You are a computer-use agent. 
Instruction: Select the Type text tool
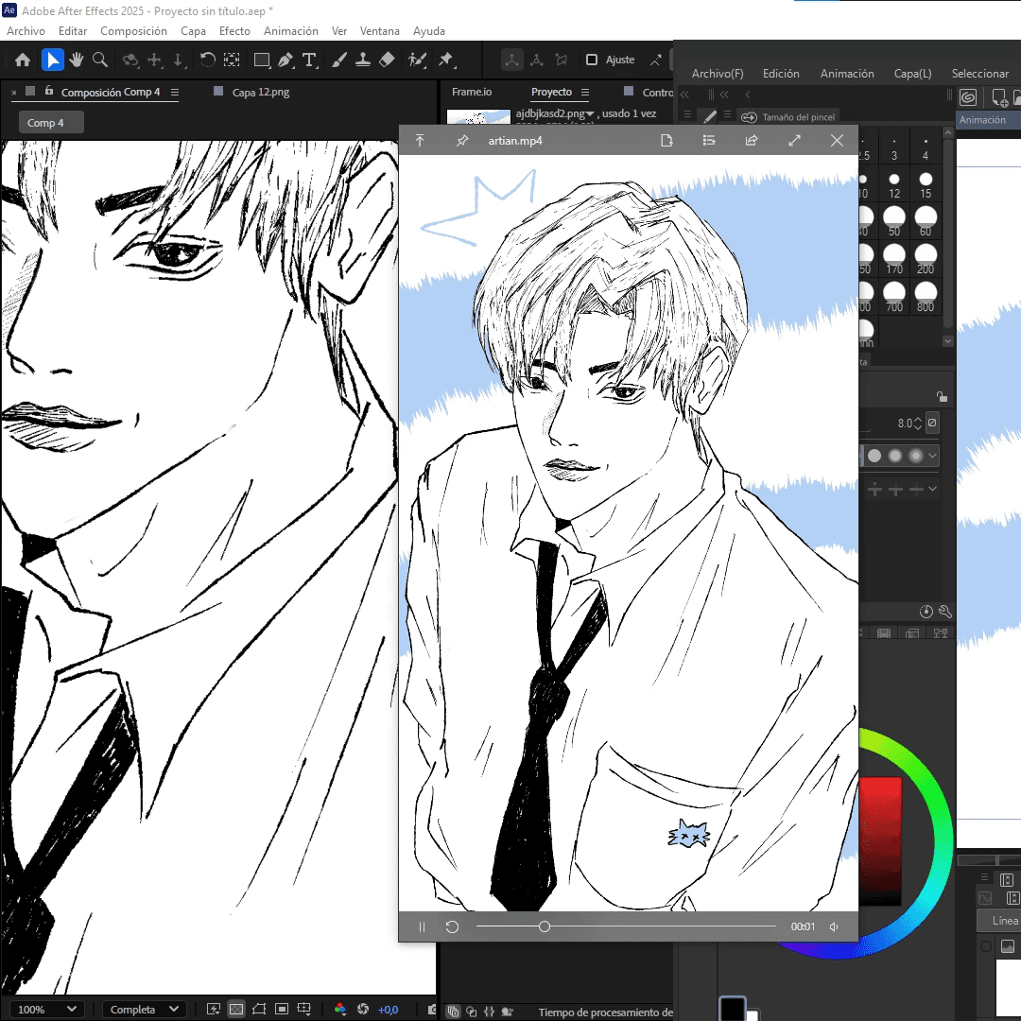310,60
